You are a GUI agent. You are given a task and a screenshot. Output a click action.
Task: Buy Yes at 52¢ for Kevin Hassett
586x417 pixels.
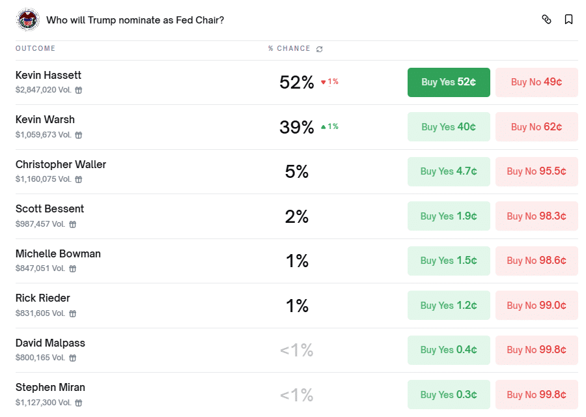[449, 82]
